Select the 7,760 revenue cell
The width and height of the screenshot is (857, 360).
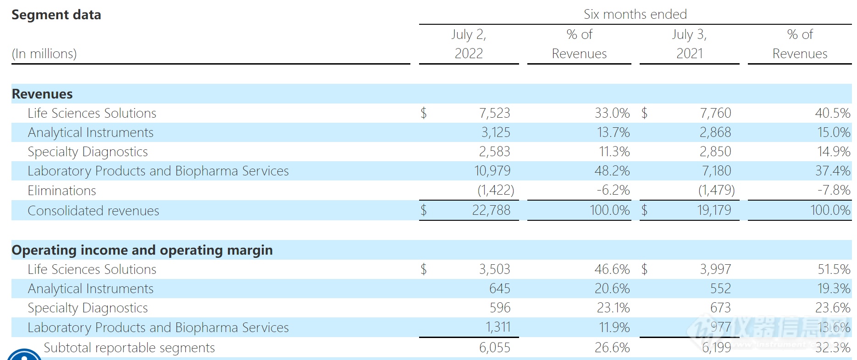[715, 113]
